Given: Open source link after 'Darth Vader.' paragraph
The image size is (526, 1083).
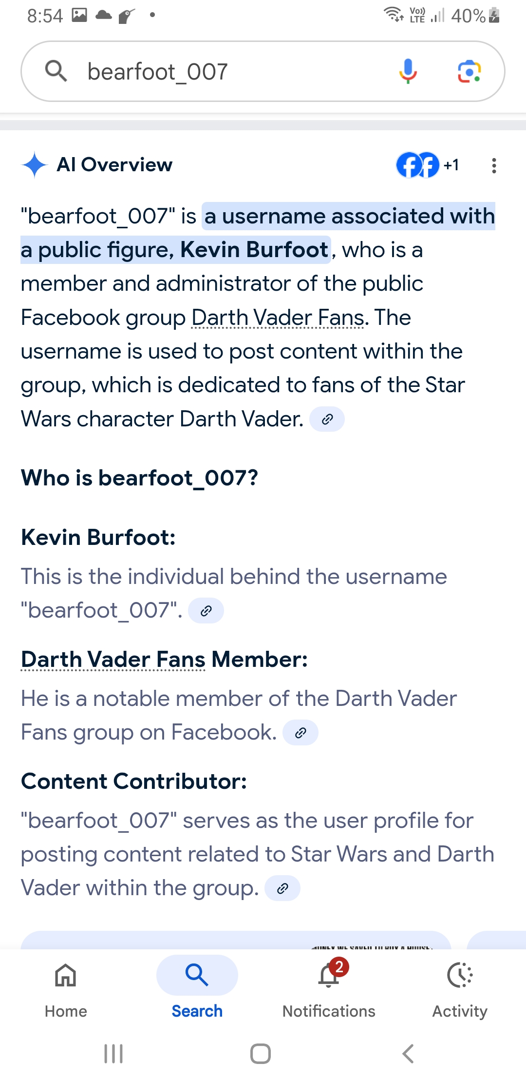Looking at the screenshot, I should coord(327,419).
